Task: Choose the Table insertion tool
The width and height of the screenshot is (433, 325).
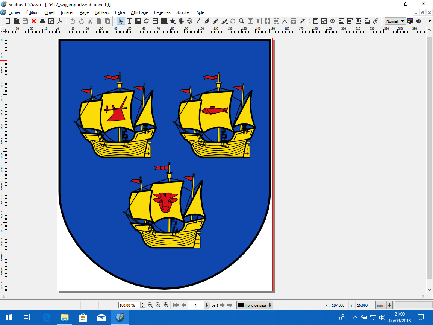Action: [x=155, y=21]
